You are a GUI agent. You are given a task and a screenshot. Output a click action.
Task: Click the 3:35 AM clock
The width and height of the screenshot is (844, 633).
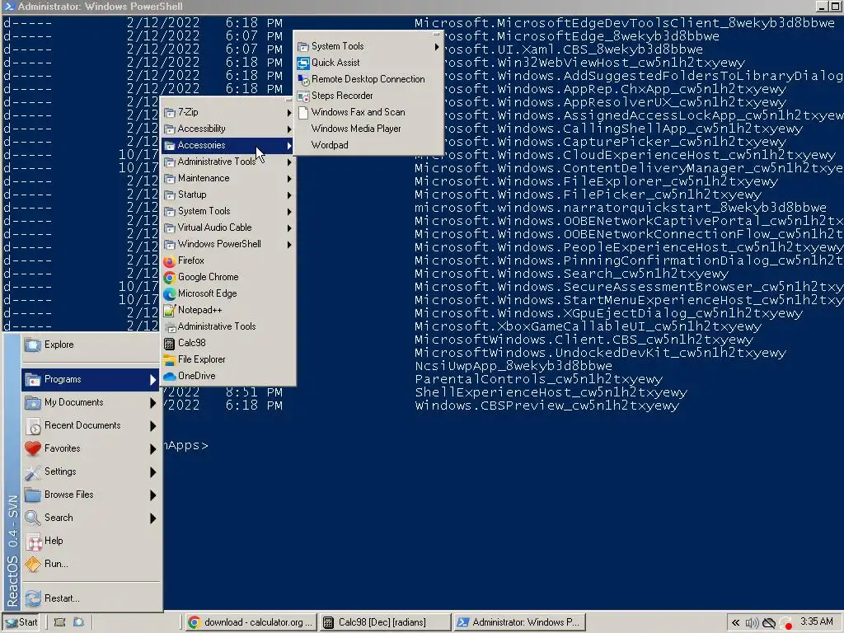(x=817, y=621)
